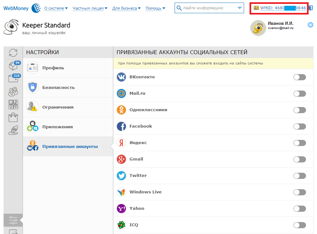Open the Приложения settings section
This screenshot has width=317, height=234.
[68, 127]
